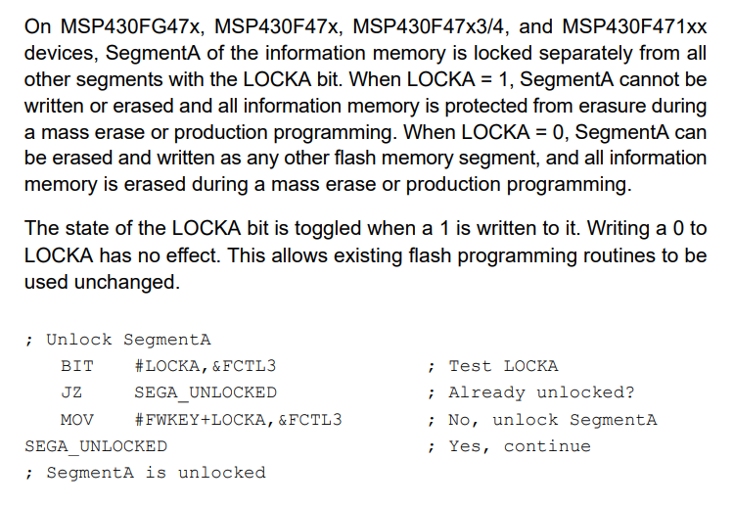Click the "#LOCKA,&FCTL3" operand on BIT line
Viewport: 734px width, 506px height.
pyautogui.click(x=205, y=366)
